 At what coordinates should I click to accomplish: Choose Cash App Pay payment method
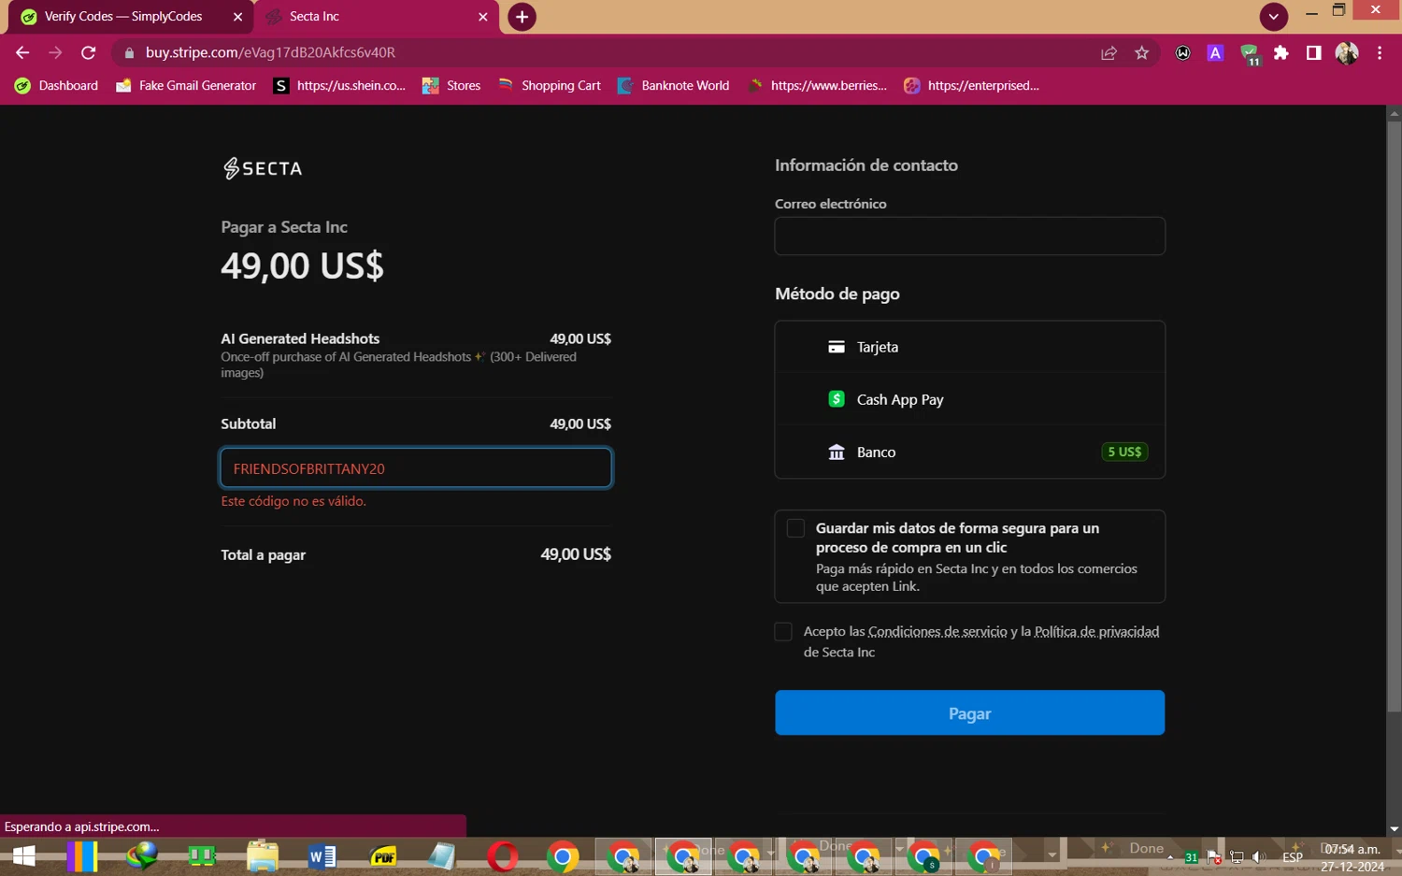[969, 399]
